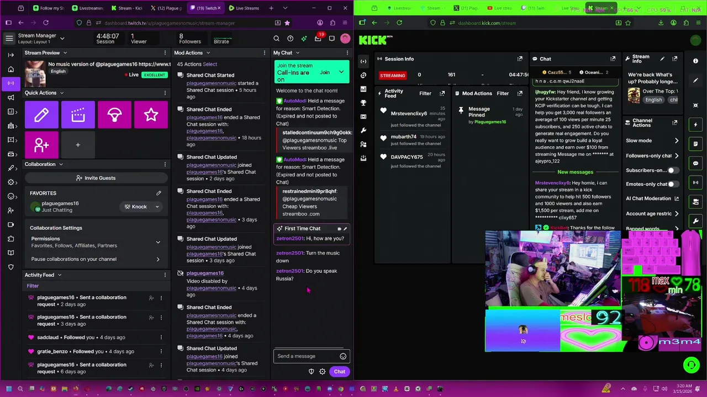This screenshot has width=707, height=397.
Task: Send message with Chat button
Action: click(339, 372)
